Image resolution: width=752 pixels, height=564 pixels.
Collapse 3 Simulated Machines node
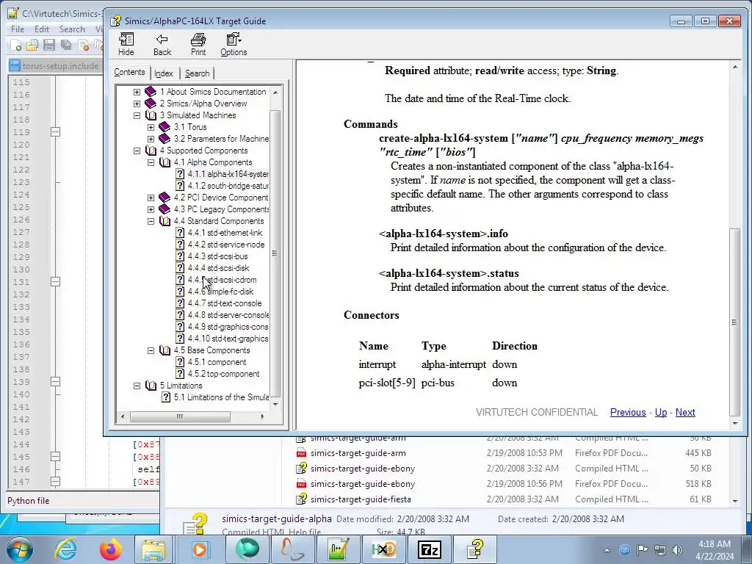[137, 115]
